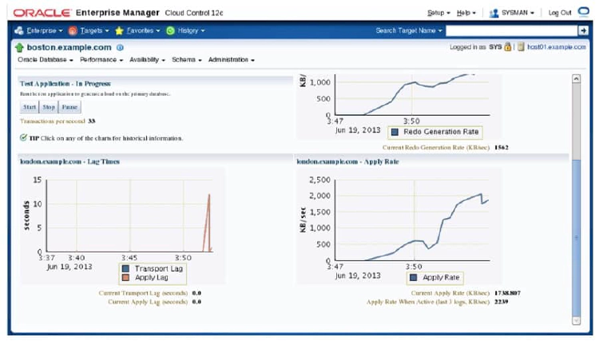Screen dimensions: 599x341
Task: Click the 'london.example.com - Apply Rate' heading
Action: [x=347, y=162]
